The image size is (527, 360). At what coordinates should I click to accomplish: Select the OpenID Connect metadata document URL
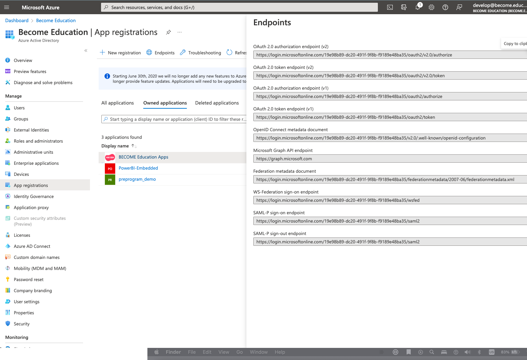point(390,138)
